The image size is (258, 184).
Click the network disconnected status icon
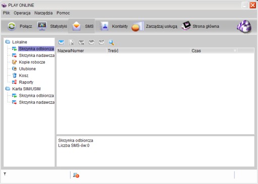point(76,175)
